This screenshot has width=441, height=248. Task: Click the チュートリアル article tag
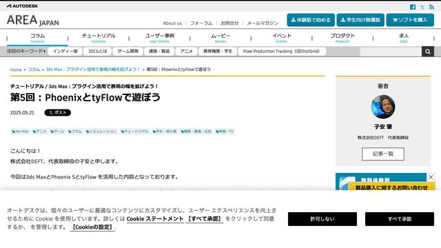134,132
